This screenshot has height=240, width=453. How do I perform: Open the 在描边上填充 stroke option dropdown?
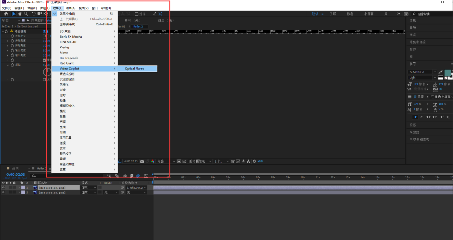(x=442, y=97)
